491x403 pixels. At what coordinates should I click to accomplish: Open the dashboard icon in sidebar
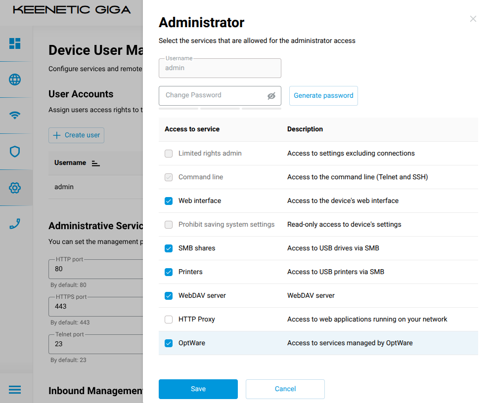[15, 43]
